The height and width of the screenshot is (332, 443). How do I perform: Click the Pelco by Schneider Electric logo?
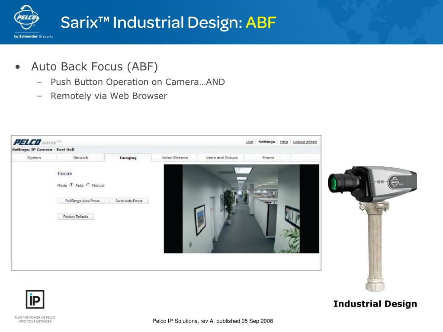33,22
